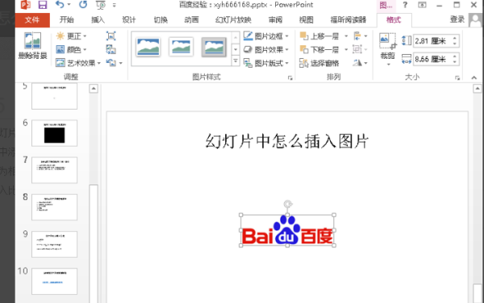Click the Compress Pictures icon
The height and width of the screenshot is (303, 484).
(x=111, y=35)
